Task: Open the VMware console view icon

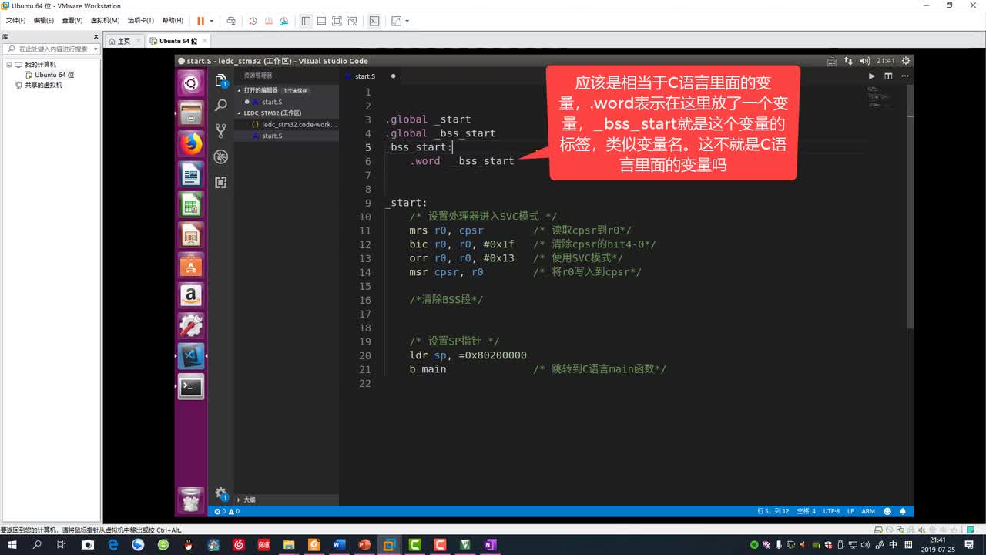Action: point(374,21)
